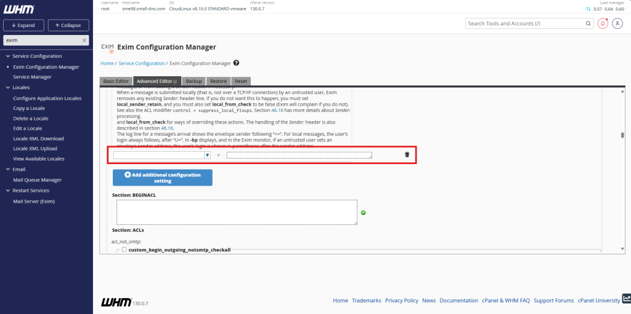Open Support Forums link
The height and width of the screenshot is (314, 631).
554,300
